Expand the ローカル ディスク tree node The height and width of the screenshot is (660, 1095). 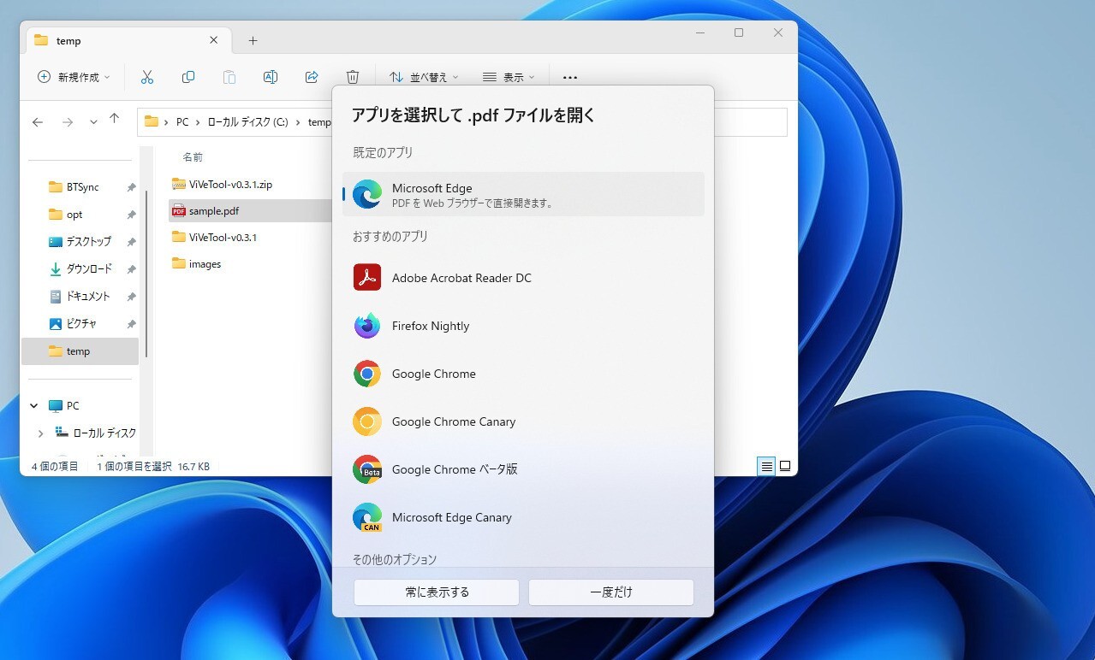click(x=40, y=433)
